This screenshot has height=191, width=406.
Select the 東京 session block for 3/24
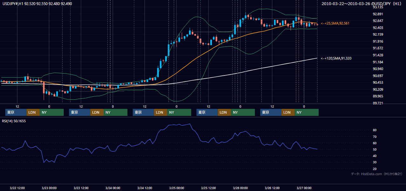click(x=143, y=112)
